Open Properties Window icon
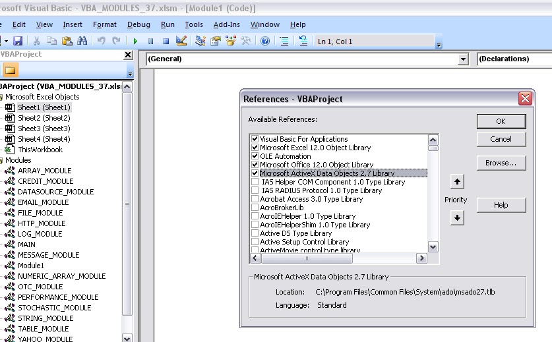 click(216, 41)
